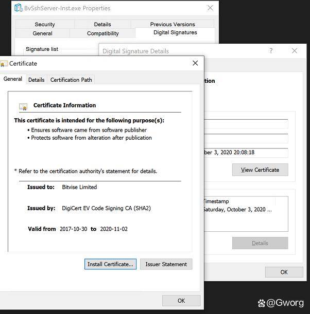Image resolution: width=310 pixels, height=314 pixels.
Task: Select the Saturday, October 3 timestamp entry
Action: 237,210
